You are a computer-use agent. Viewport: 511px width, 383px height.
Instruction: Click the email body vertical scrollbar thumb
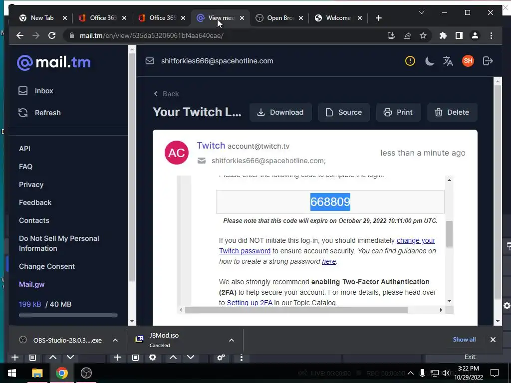coord(450,234)
